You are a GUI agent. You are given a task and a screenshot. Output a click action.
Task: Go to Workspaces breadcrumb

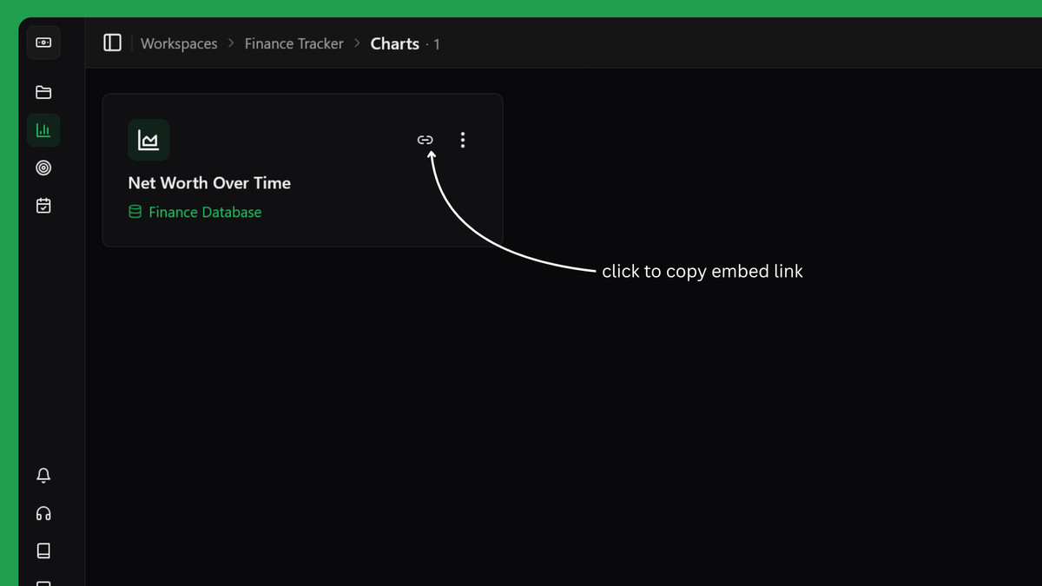179,43
